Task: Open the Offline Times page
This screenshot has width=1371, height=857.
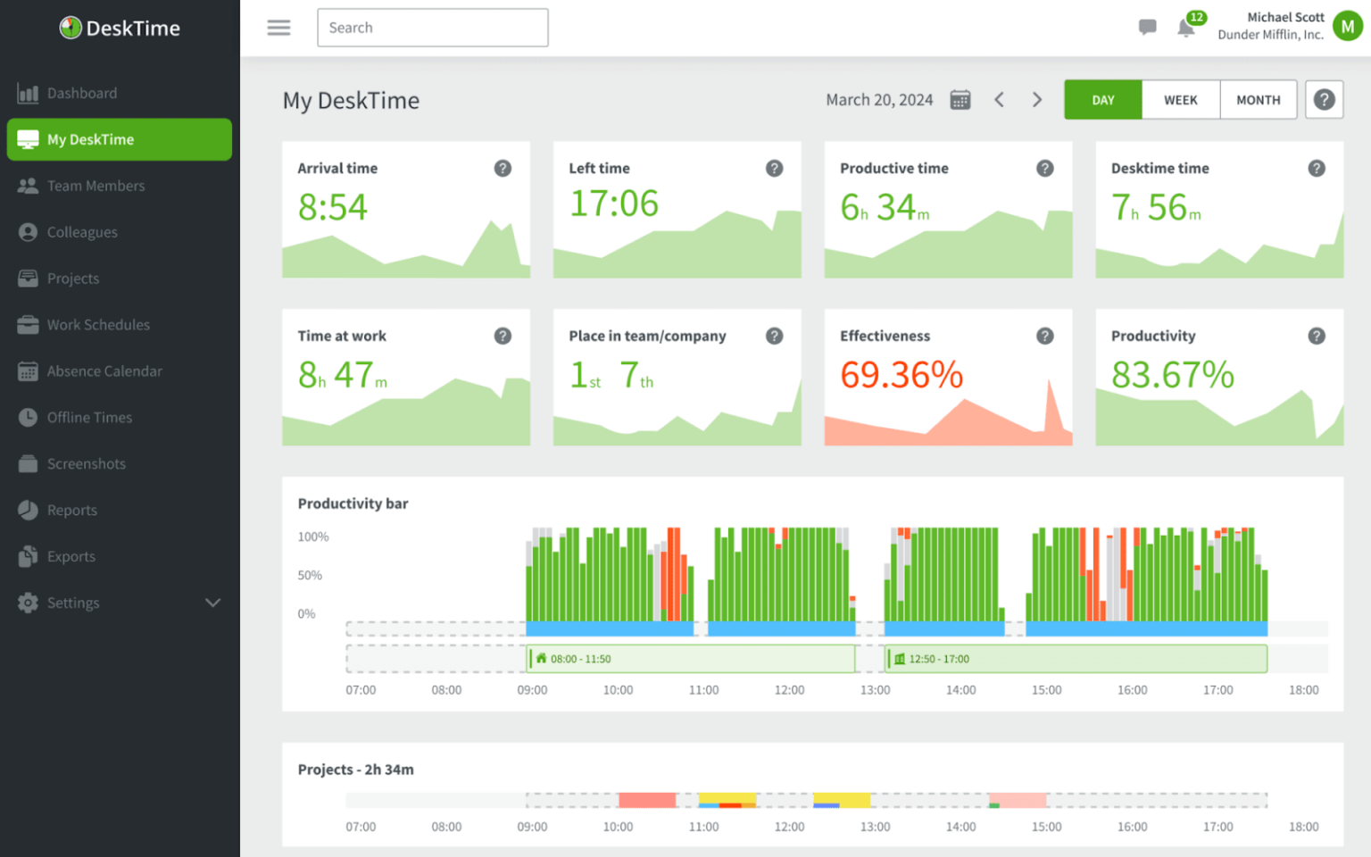Action: tap(88, 417)
